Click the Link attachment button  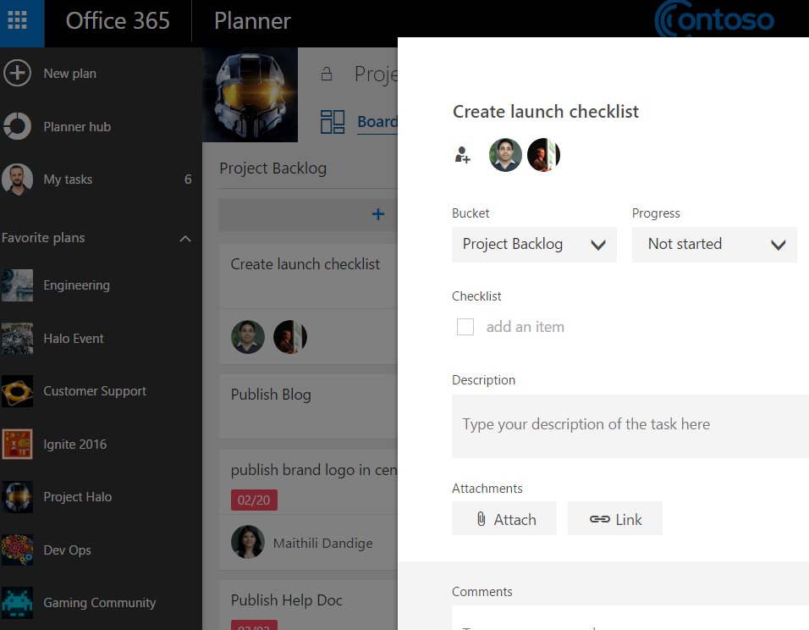coord(615,518)
